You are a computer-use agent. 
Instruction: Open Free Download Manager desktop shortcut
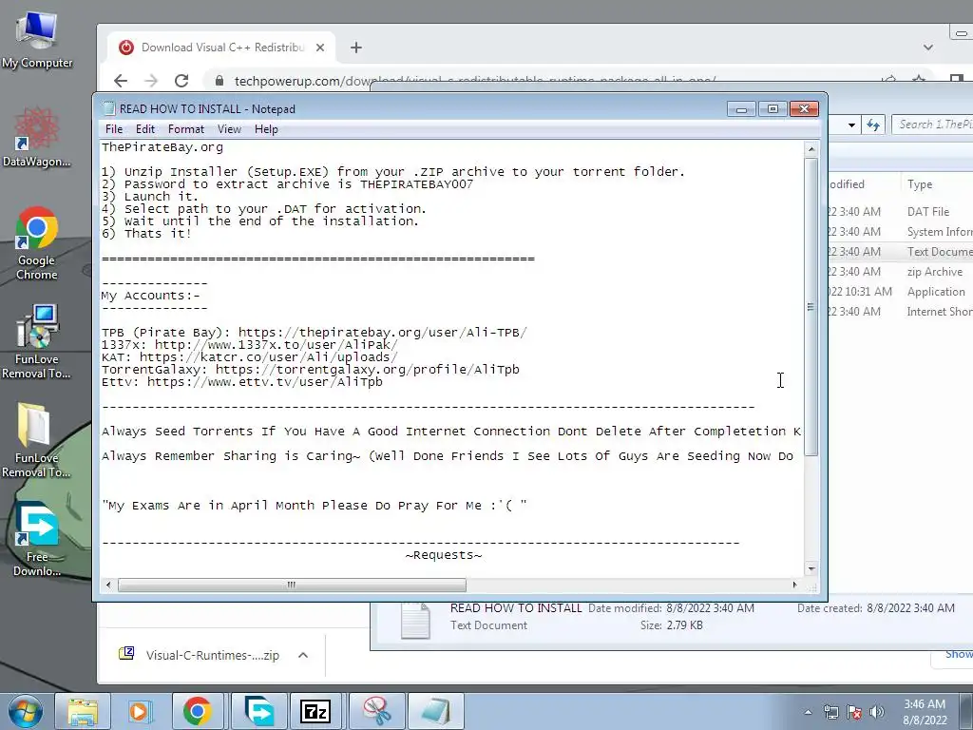point(37,539)
